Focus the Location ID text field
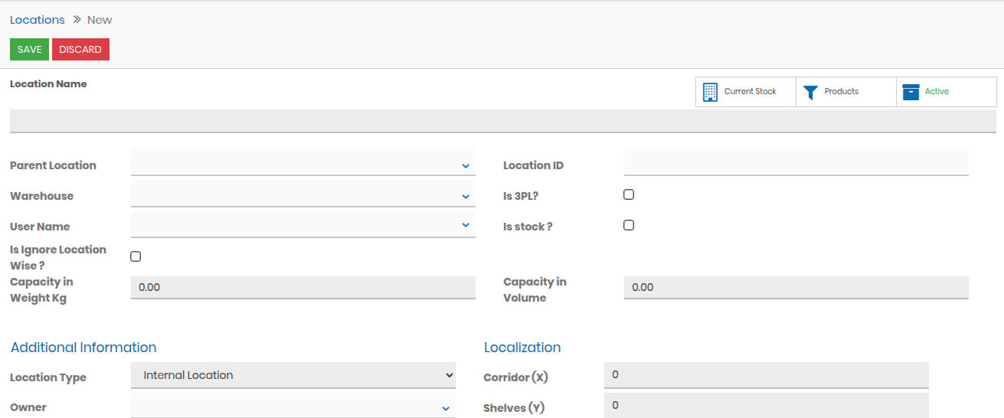This screenshot has width=1004, height=418. tap(796, 163)
